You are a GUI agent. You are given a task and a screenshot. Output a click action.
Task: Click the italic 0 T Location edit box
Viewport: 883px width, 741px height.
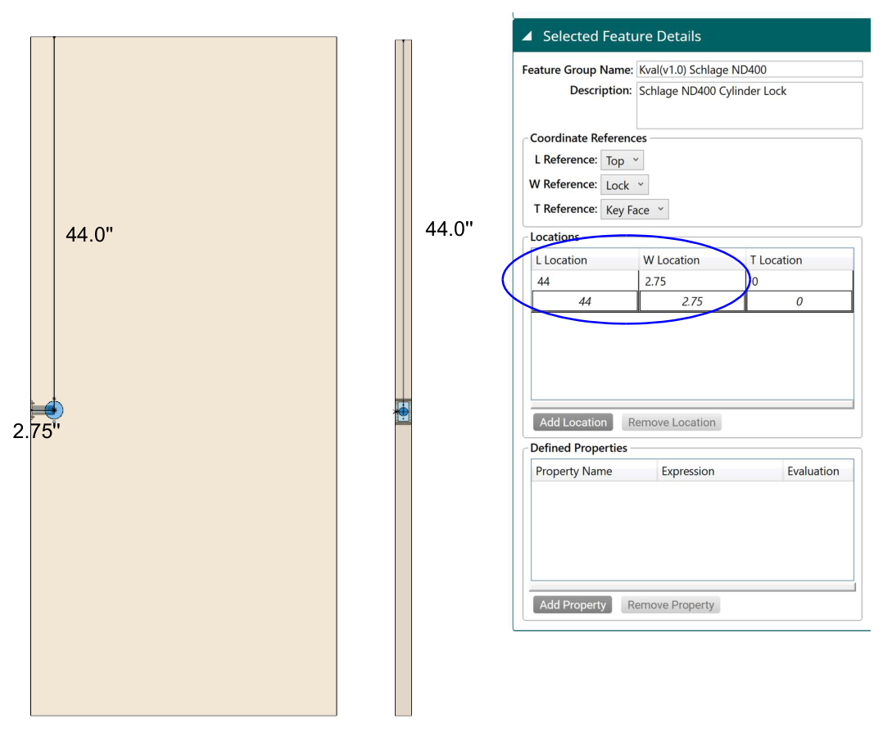[799, 301]
